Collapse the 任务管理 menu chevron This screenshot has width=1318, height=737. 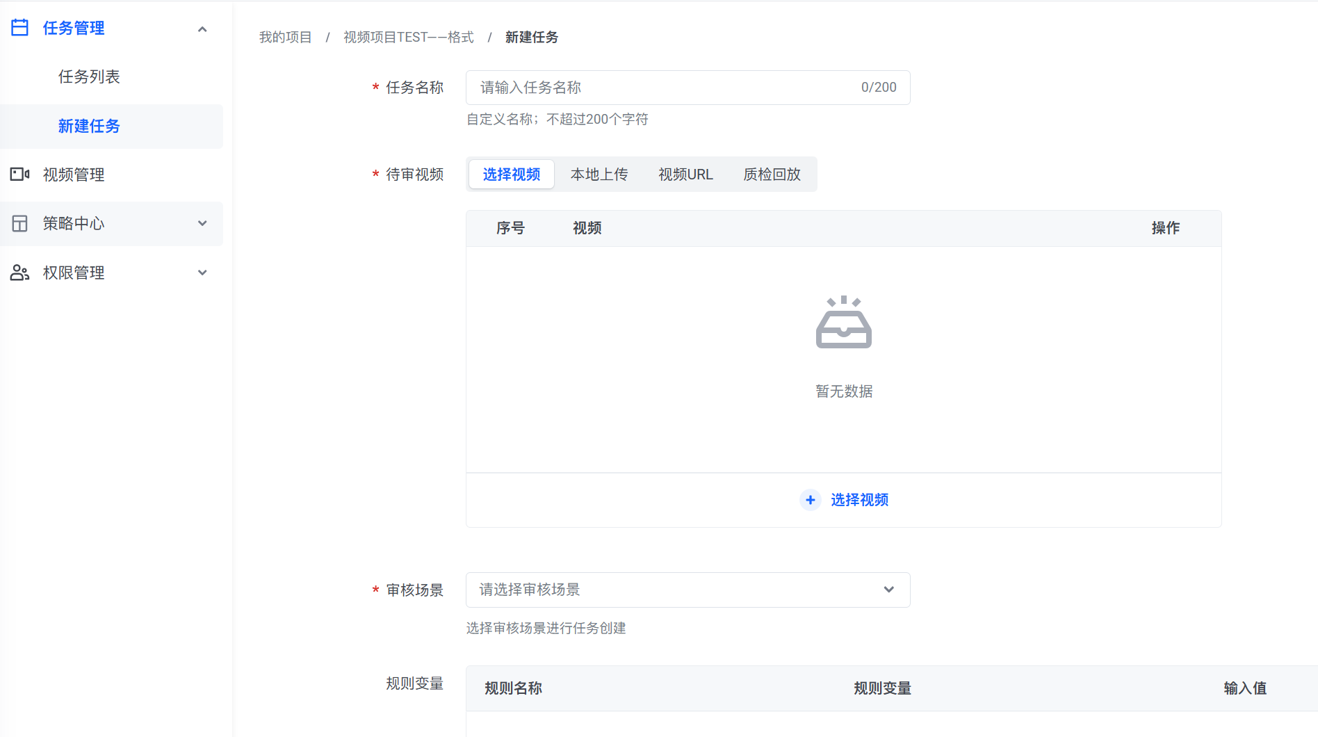click(202, 29)
